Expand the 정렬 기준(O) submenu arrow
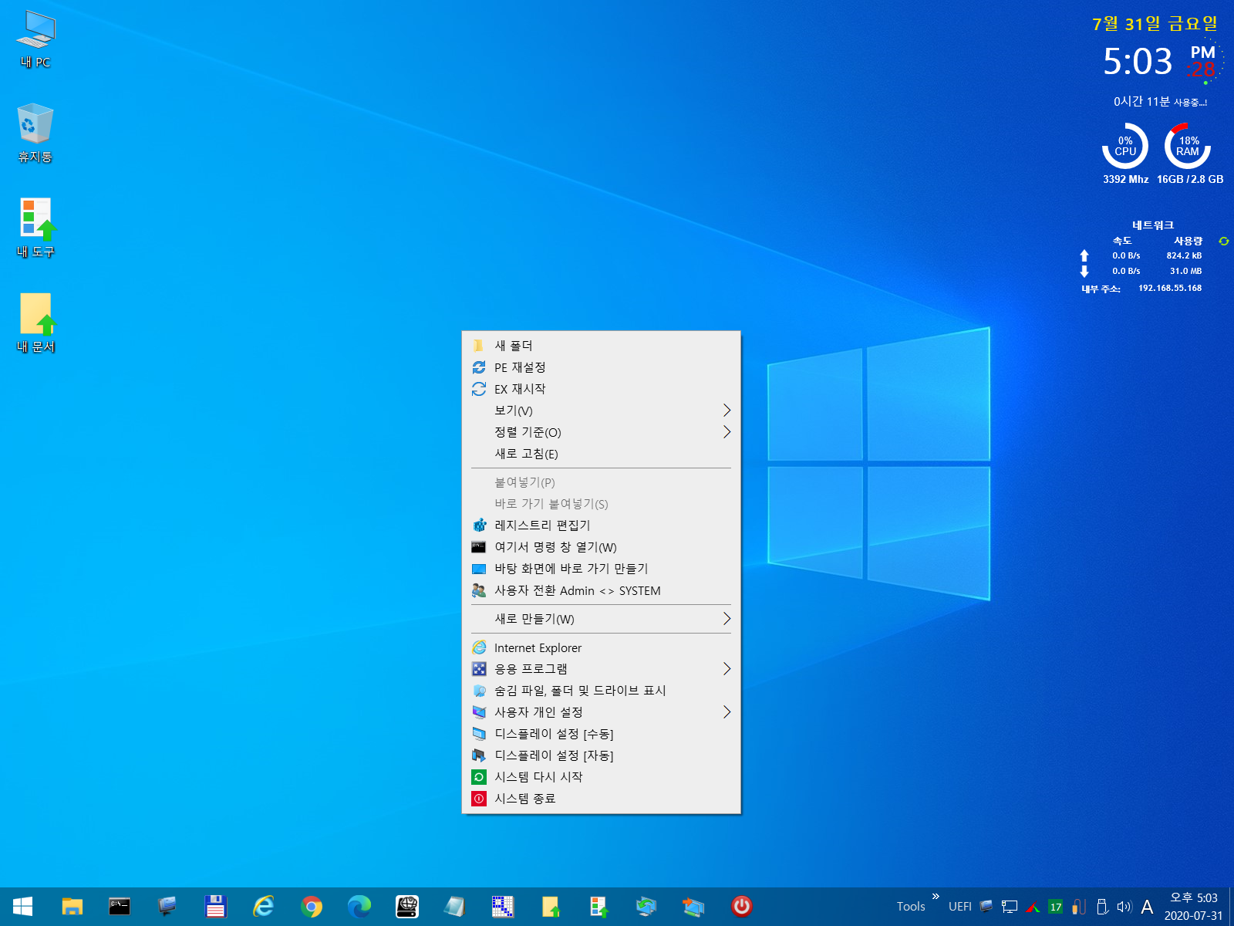 click(x=727, y=432)
